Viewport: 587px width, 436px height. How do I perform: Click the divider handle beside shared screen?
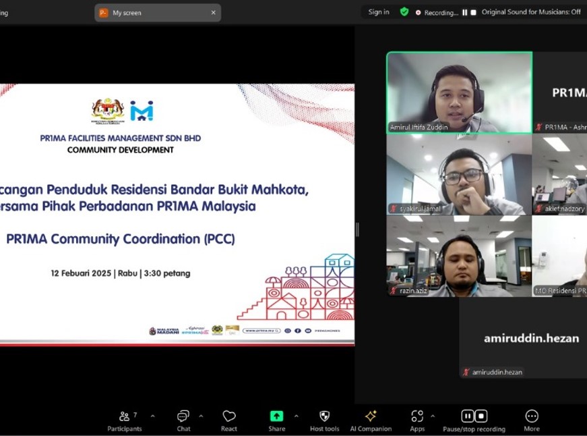pyautogui.click(x=357, y=229)
